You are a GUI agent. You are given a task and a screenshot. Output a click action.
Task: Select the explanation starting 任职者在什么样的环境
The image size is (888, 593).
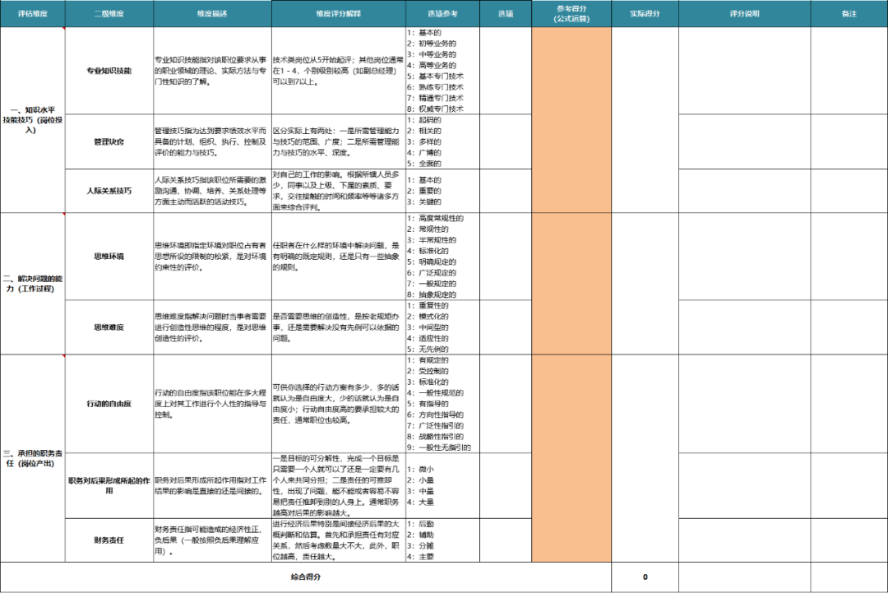click(x=339, y=257)
